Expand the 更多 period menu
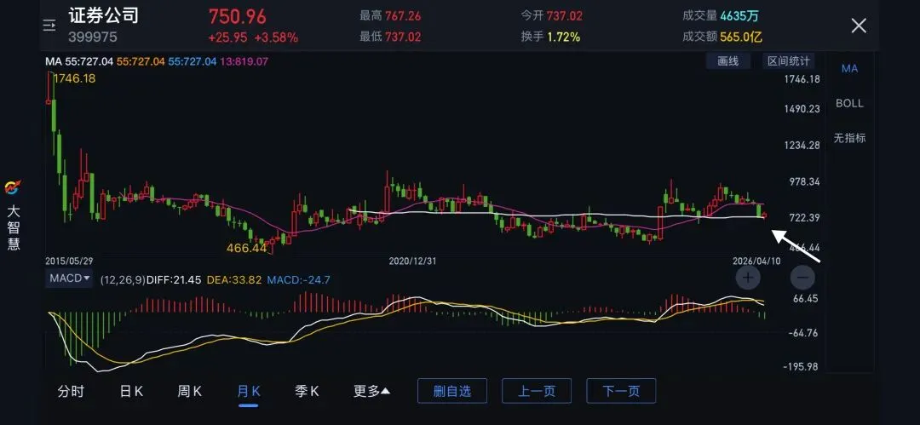Viewport: 920px width, 425px height. 372,392
